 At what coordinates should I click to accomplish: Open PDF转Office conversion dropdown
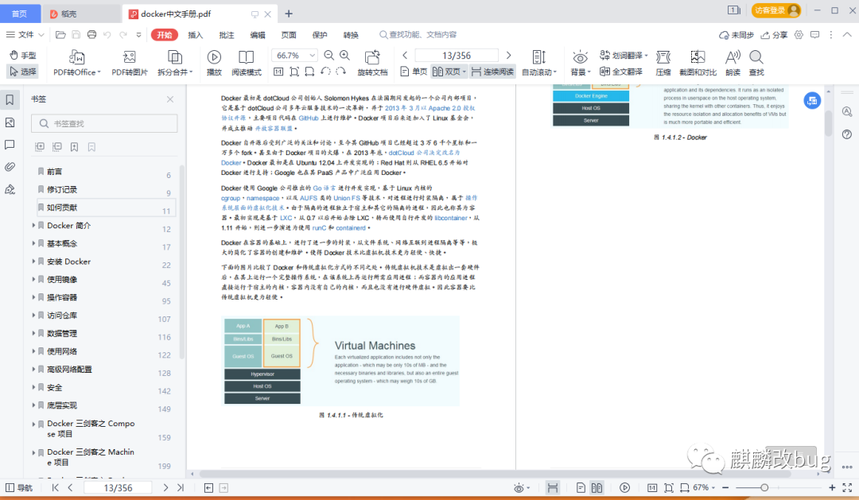pyautogui.click(x=76, y=63)
